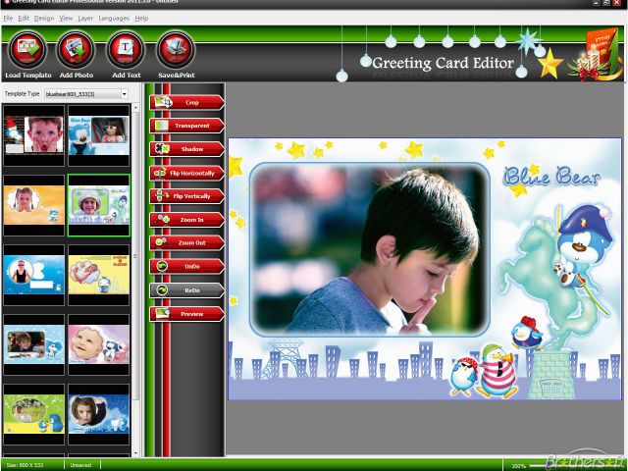Click the Zoom Out button

(x=186, y=243)
